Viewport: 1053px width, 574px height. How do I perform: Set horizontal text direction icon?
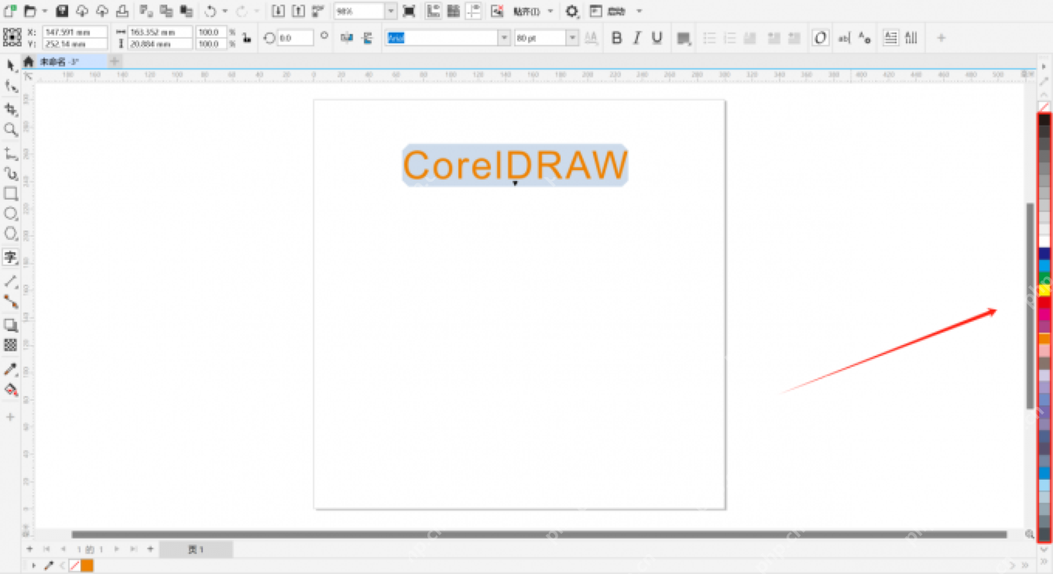pyautogui.click(x=890, y=38)
